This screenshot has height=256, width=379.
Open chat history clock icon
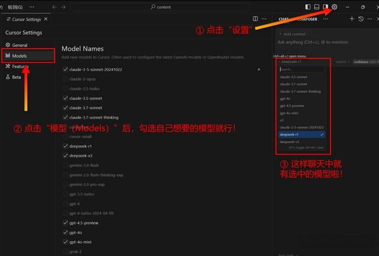pos(361,19)
